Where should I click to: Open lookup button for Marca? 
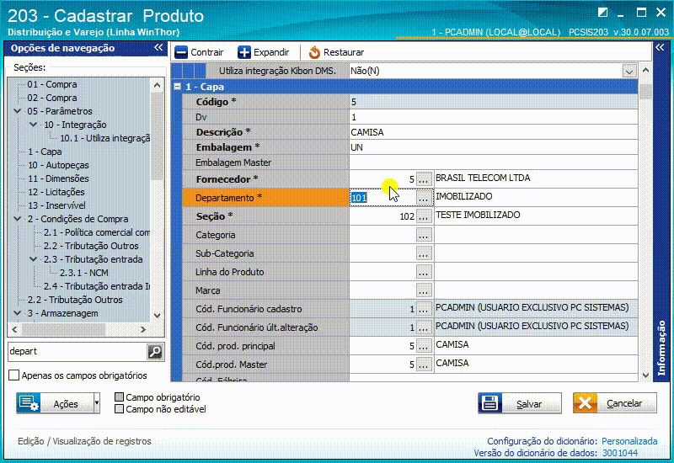[424, 290]
